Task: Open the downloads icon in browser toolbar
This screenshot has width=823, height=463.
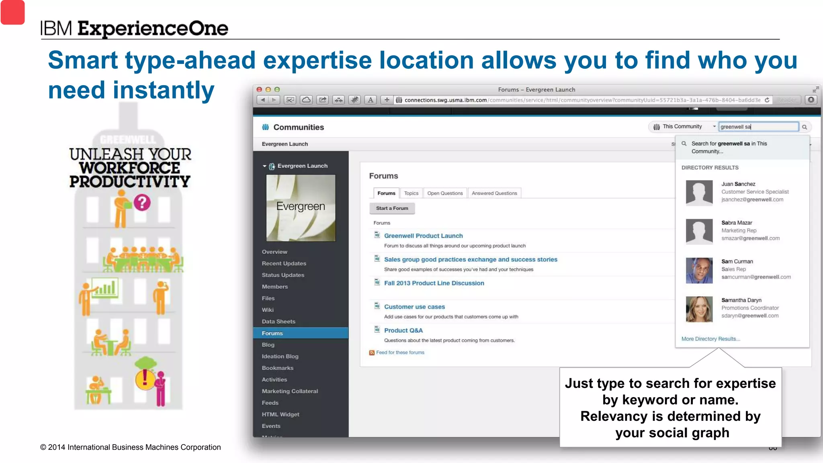Action: (x=811, y=100)
